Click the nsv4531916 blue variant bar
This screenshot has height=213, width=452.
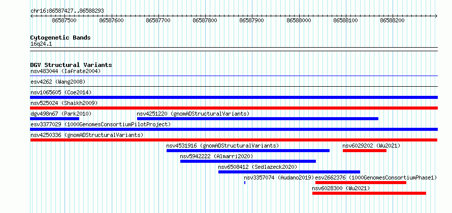(248, 151)
